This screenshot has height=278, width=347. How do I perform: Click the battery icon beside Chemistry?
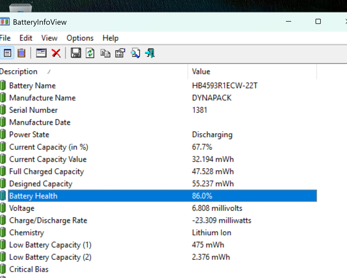coord(3,232)
